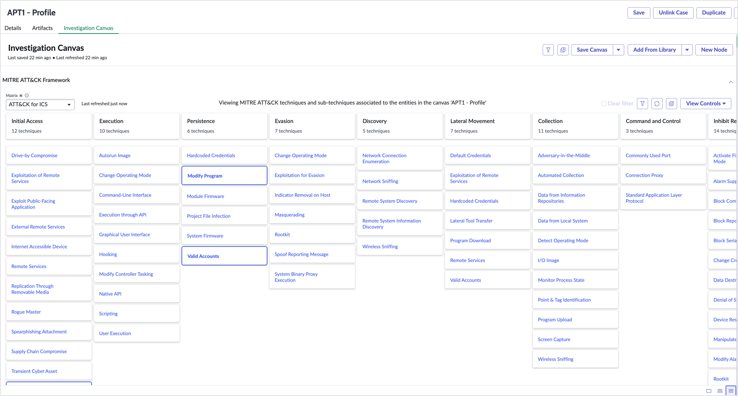Select the split-pane layout icon at bottom
This screenshot has height=396, width=738.
point(720,391)
